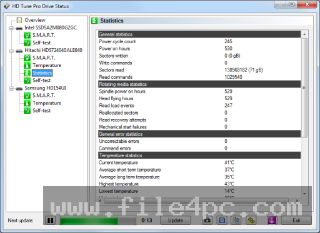Open options with the wrench icon
The image size is (320, 233).
[251, 220]
